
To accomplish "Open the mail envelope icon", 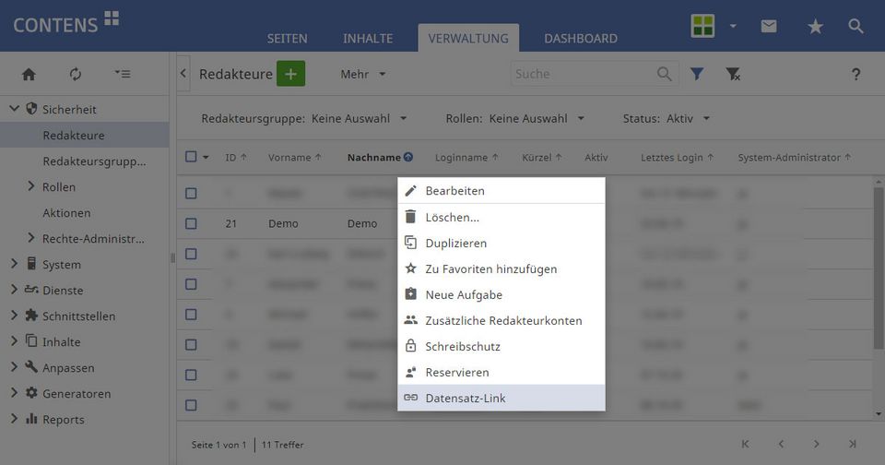I will pyautogui.click(x=769, y=26).
